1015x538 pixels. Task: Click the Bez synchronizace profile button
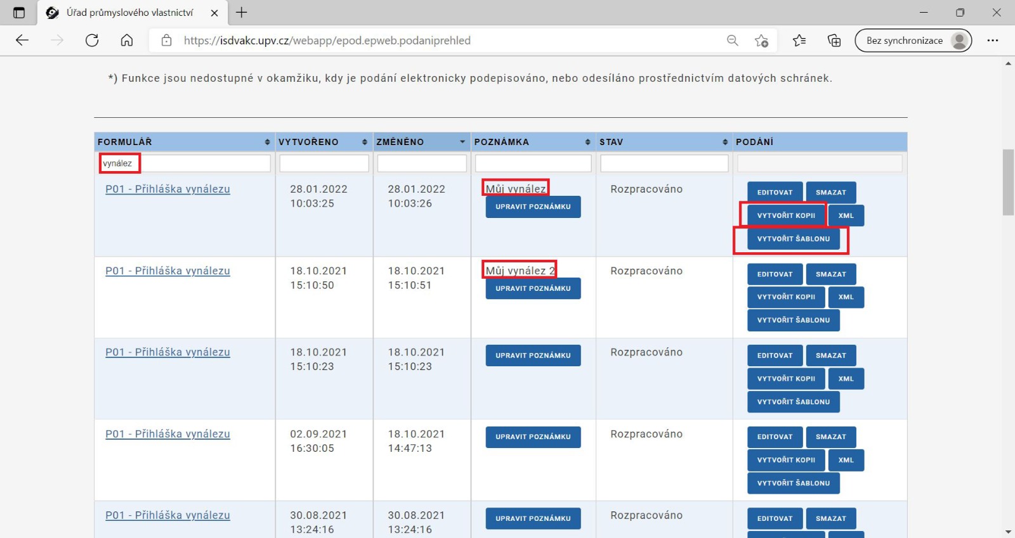pyautogui.click(x=913, y=41)
